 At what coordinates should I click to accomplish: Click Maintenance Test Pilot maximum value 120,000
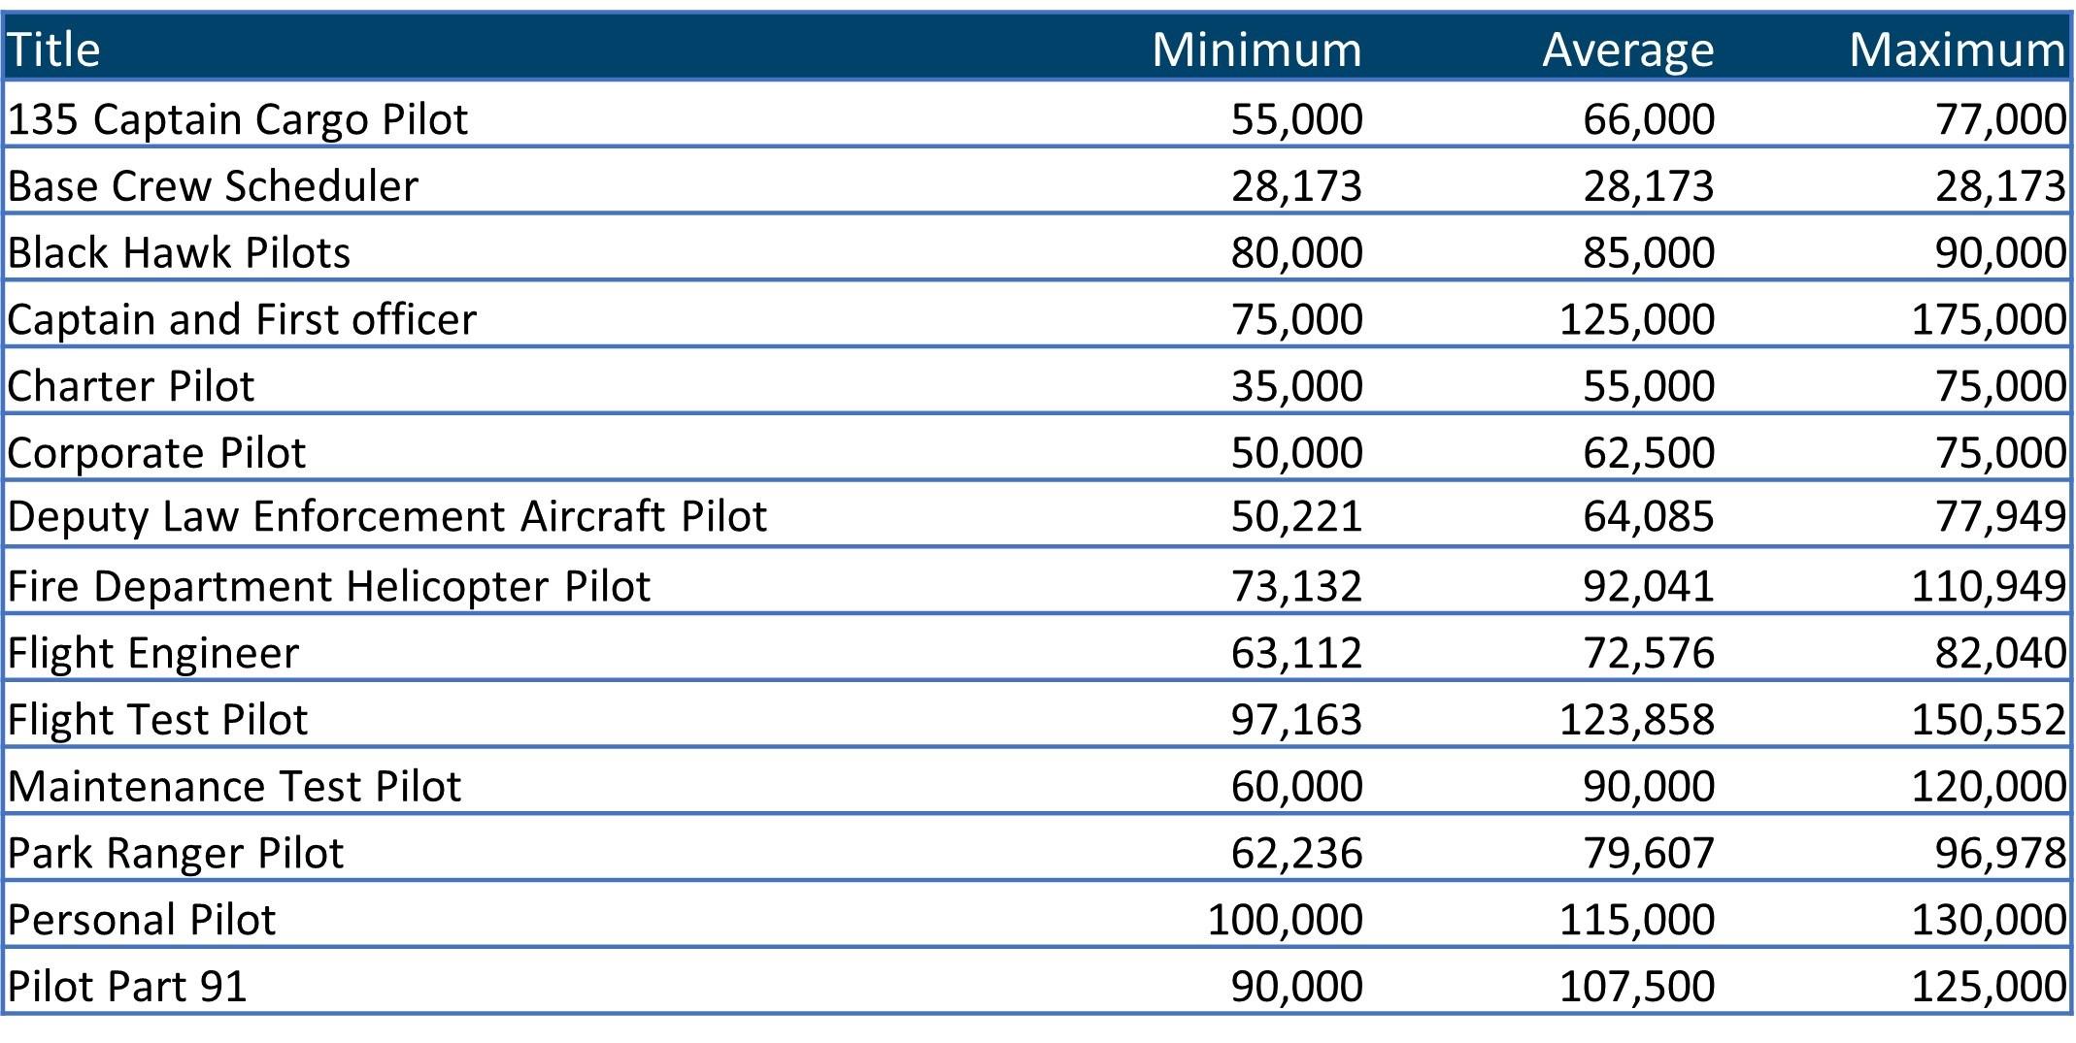click(x=1988, y=786)
